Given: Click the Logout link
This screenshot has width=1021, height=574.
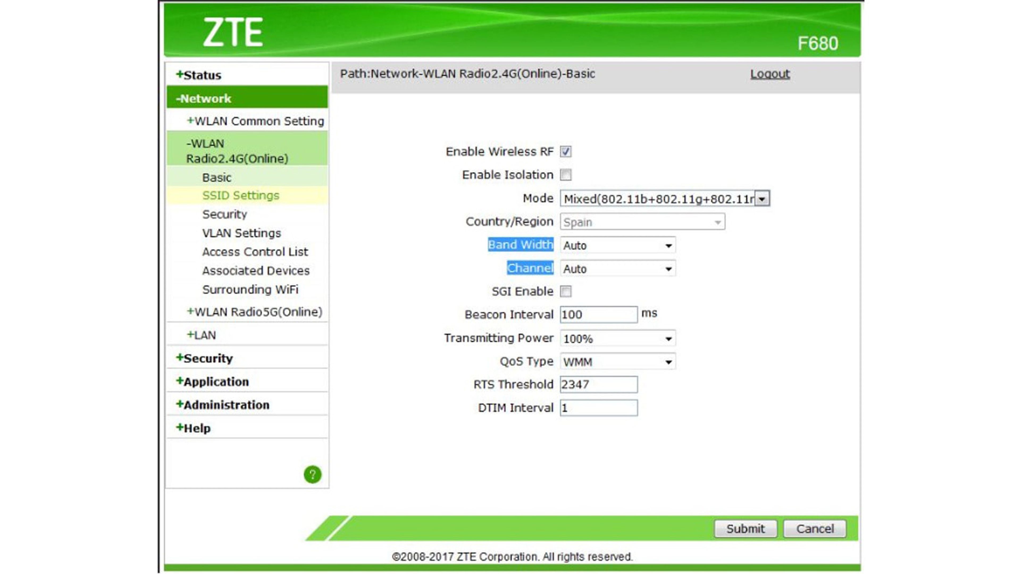Looking at the screenshot, I should 770,74.
